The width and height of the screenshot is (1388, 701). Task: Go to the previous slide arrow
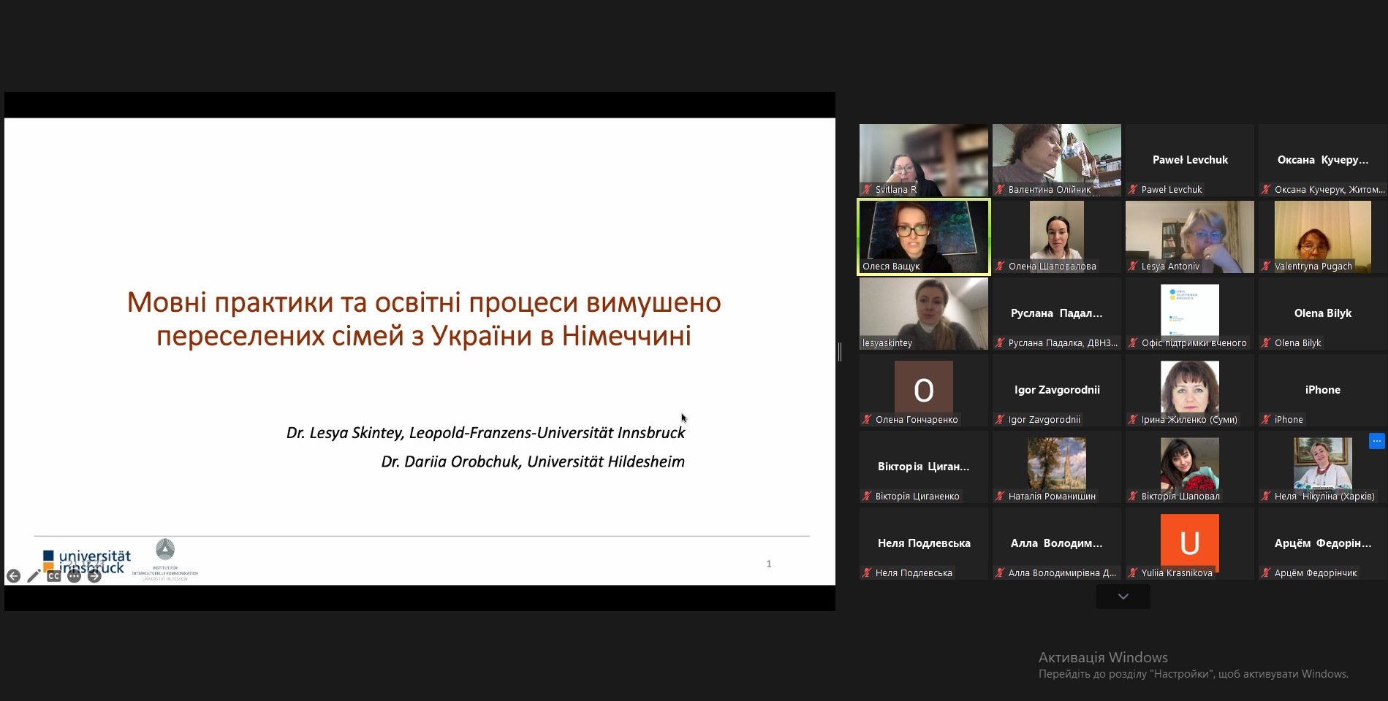(13, 576)
